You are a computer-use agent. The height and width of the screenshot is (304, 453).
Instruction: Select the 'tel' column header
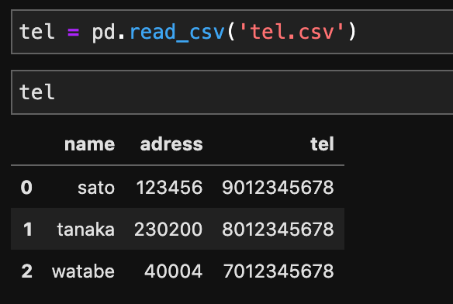(322, 144)
